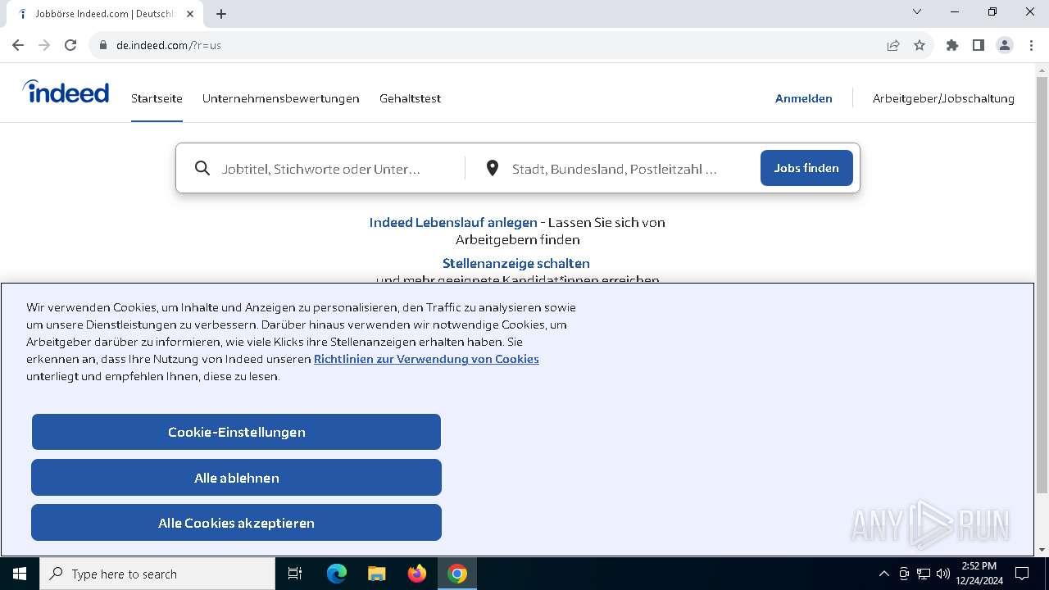
Task: Open Richtlinien zur Verwendung von Cookies
Action: pyautogui.click(x=426, y=359)
